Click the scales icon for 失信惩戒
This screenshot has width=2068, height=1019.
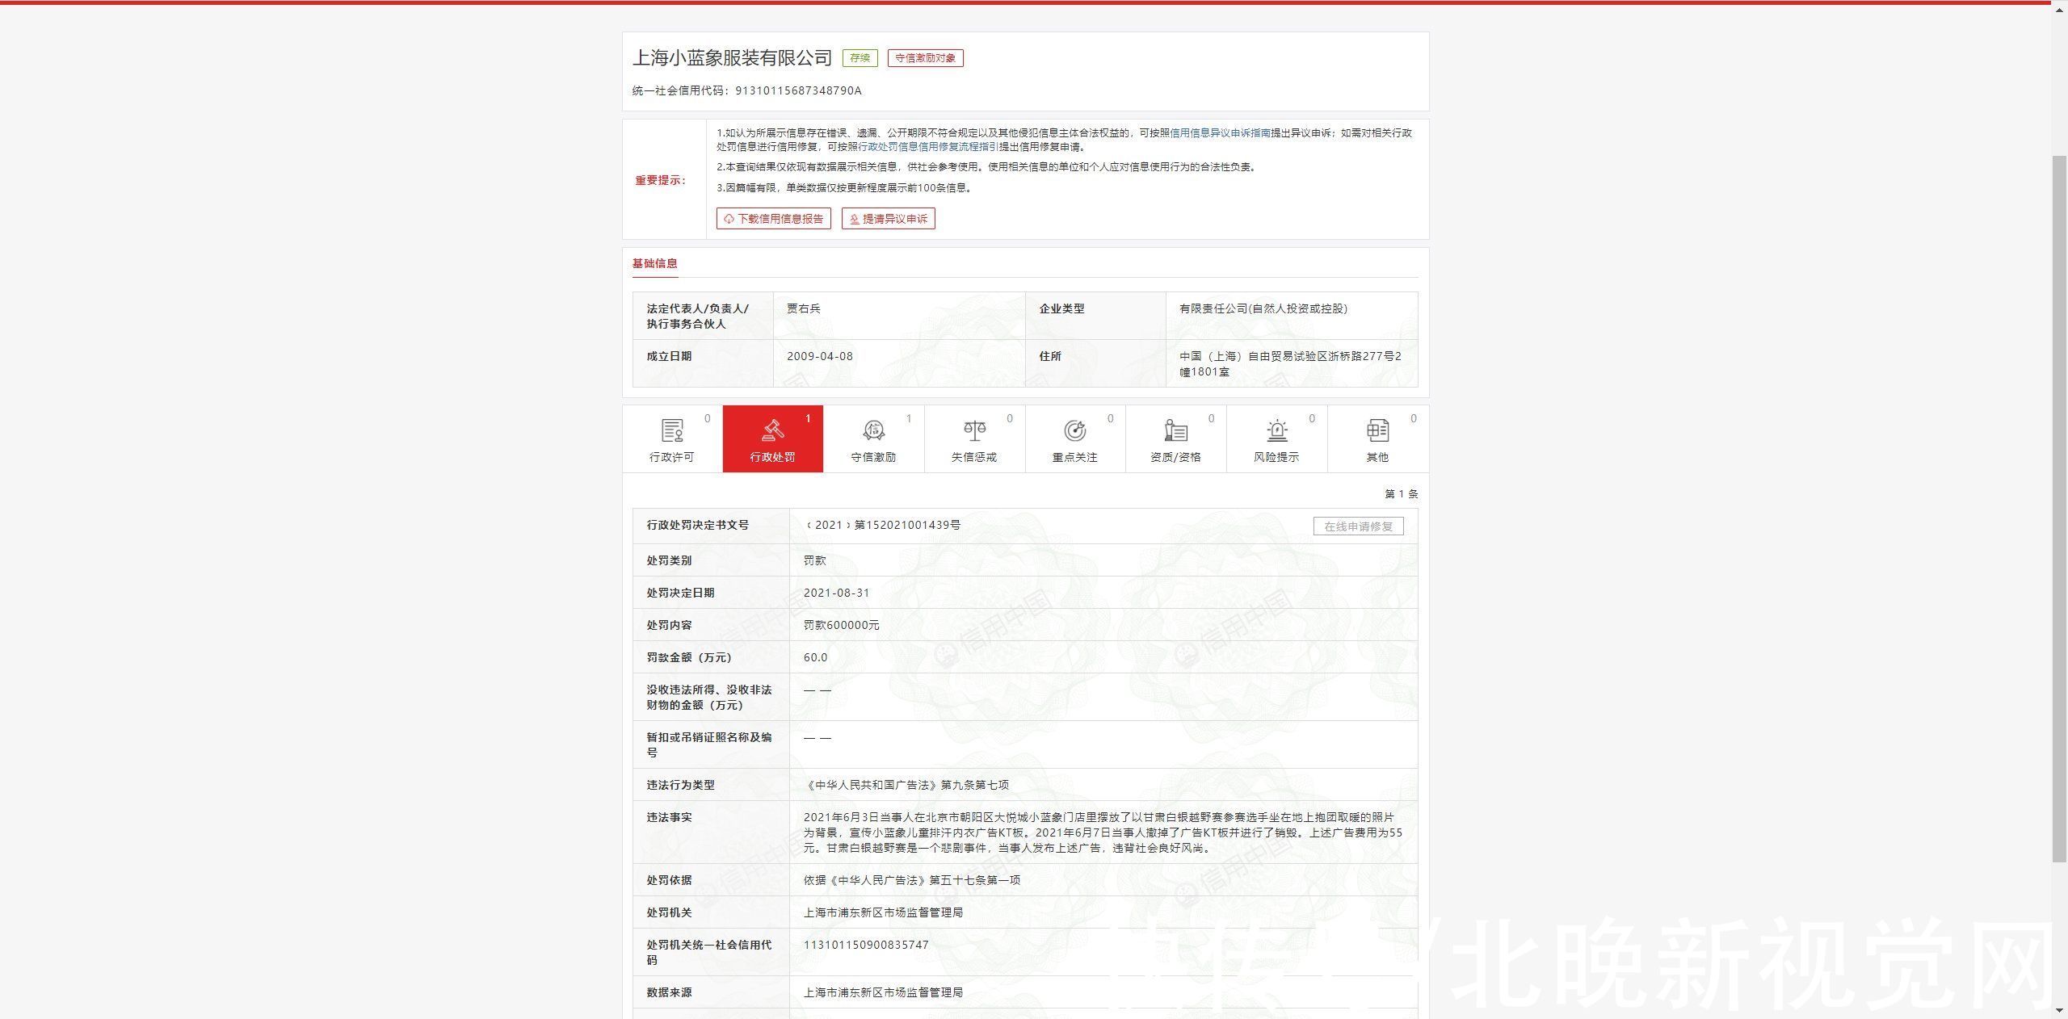(x=974, y=430)
